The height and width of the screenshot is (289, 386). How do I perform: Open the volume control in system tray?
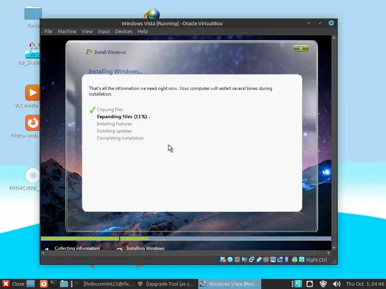336,284
